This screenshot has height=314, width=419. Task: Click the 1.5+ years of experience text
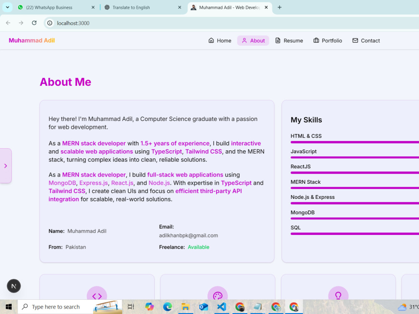click(x=175, y=143)
